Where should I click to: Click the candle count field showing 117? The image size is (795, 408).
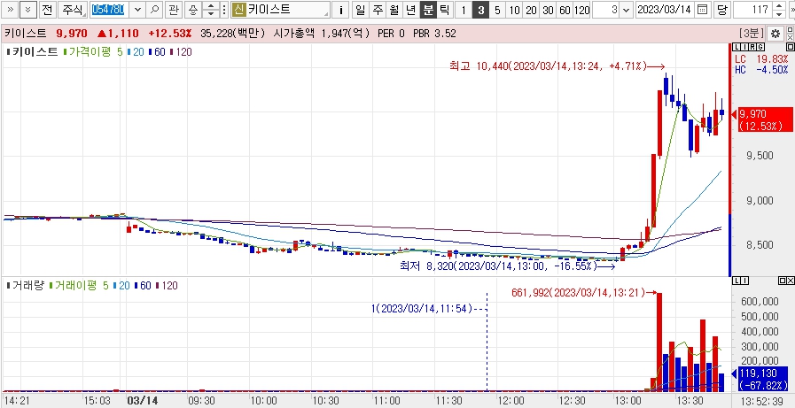coord(752,9)
